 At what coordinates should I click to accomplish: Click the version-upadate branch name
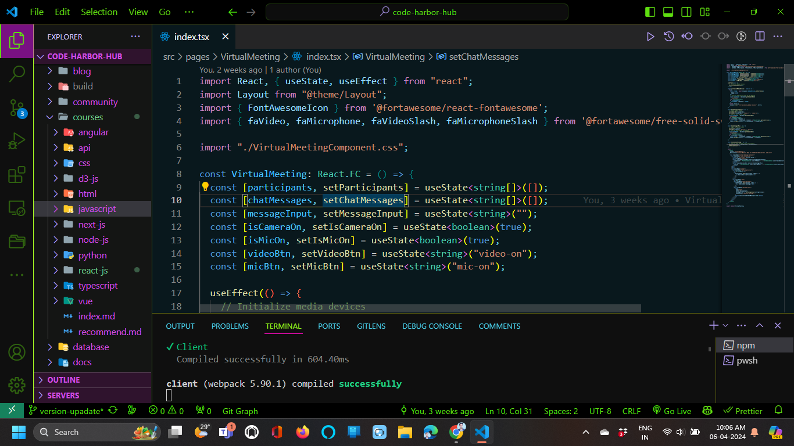[66, 411]
